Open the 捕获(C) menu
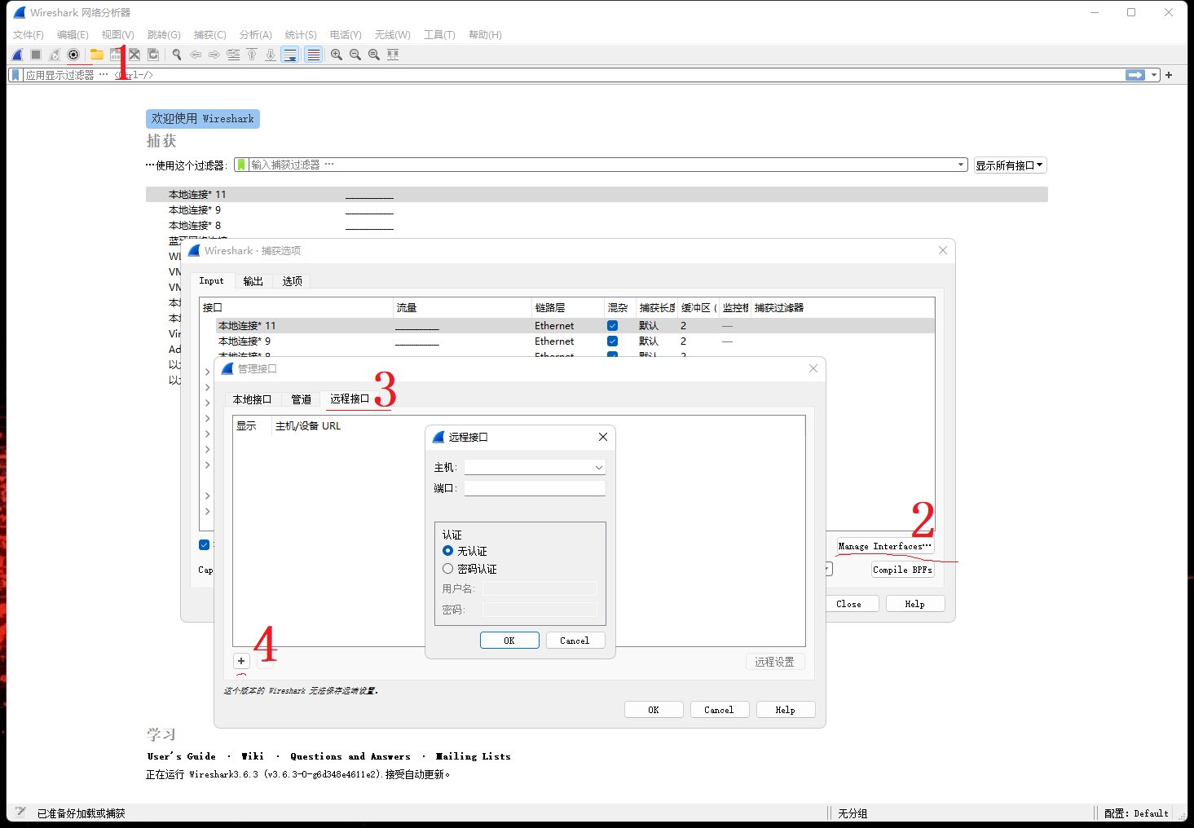 pyautogui.click(x=210, y=35)
